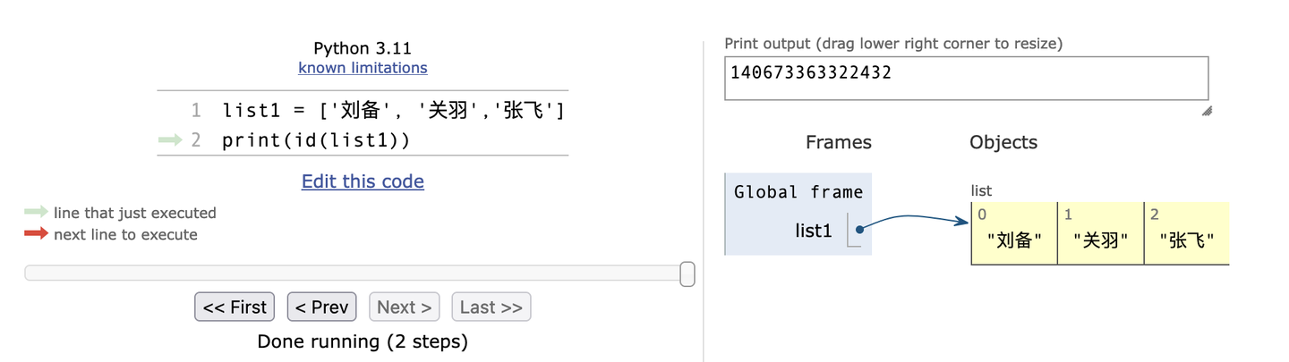Click the green legend arrow for just-executed line
This screenshot has width=1289, height=362.
(36, 213)
